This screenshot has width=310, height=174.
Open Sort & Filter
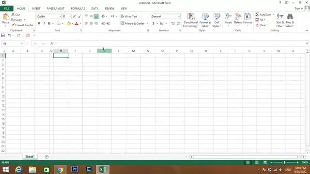[x=280, y=20]
